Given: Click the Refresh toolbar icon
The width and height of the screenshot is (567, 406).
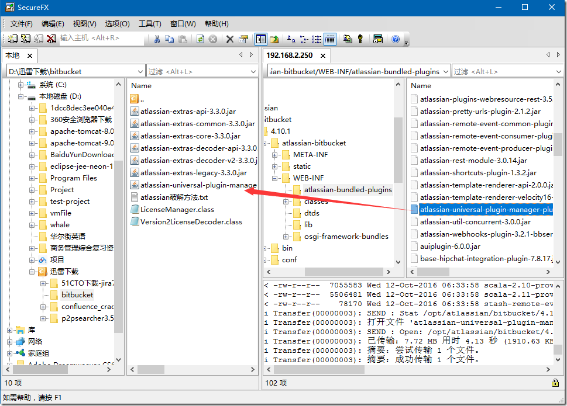Looking at the screenshot, I should [x=200, y=39].
